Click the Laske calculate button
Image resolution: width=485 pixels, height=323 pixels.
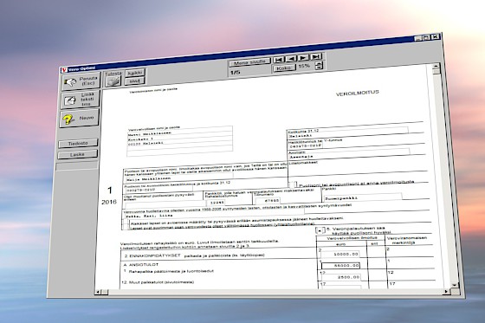pos(78,154)
